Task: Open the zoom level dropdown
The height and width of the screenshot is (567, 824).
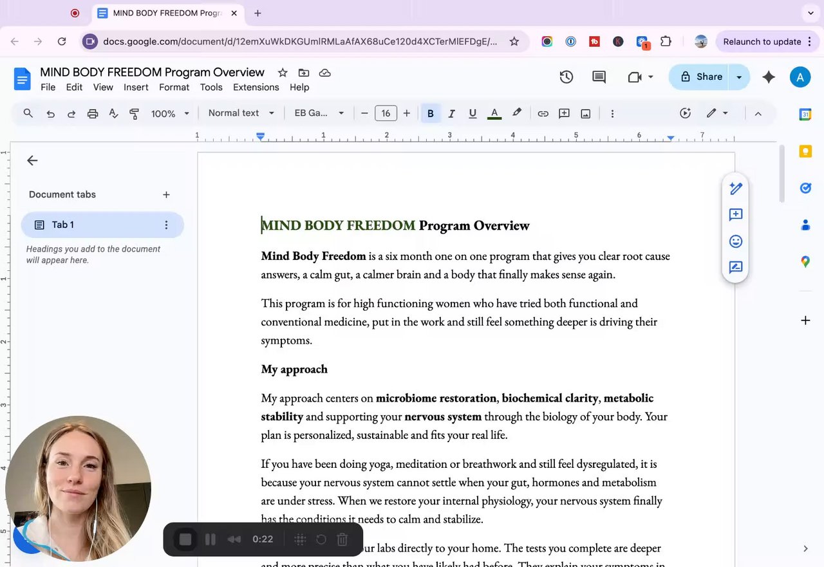Action: point(170,114)
